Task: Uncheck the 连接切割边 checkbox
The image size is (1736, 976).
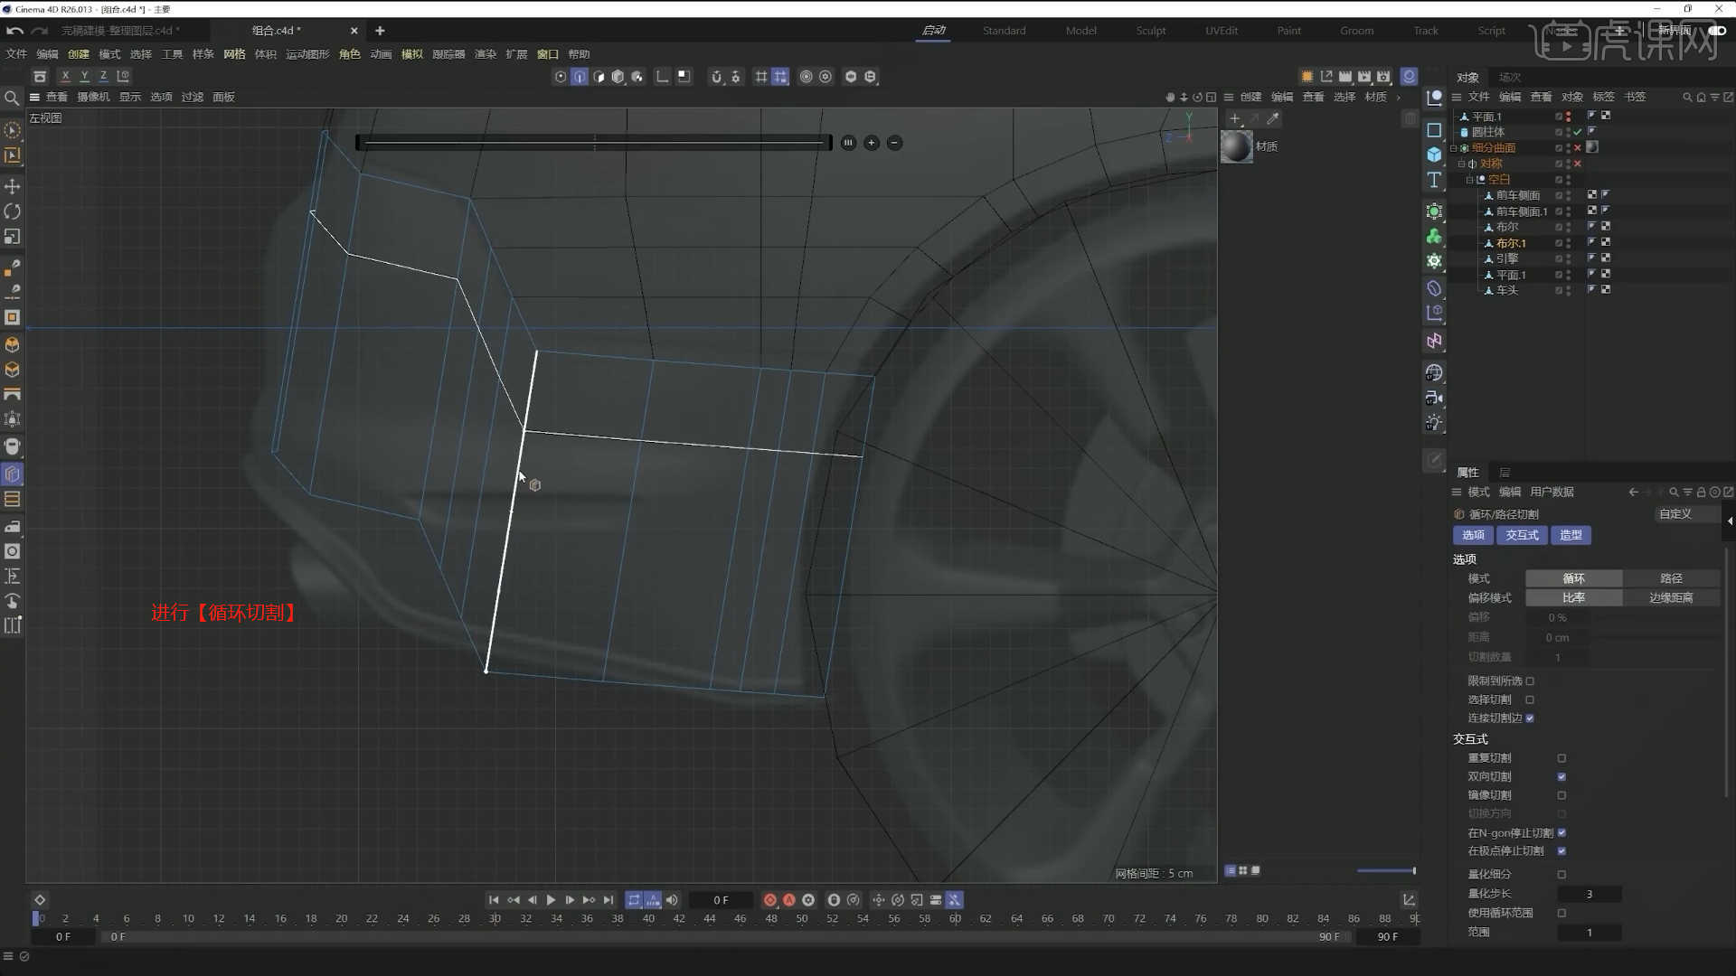Action: [x=1530, y=718]
